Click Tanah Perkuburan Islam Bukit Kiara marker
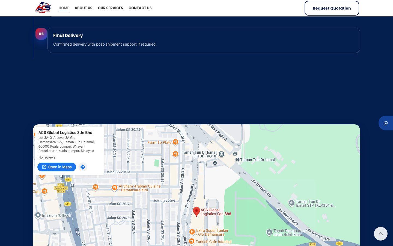393x246 pixels. [x=269, y=232]
